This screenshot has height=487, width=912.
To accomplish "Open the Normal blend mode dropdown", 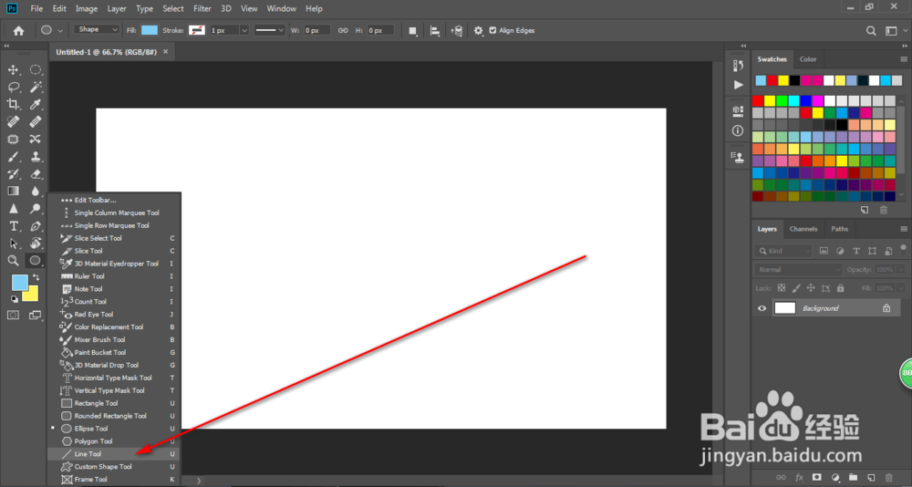I will 798,270.
